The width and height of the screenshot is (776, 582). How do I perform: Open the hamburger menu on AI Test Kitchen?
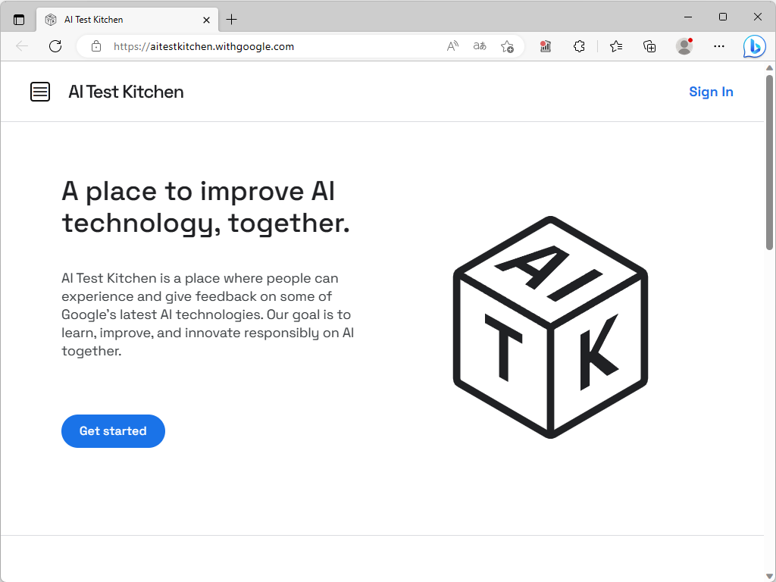click(39, 92)
